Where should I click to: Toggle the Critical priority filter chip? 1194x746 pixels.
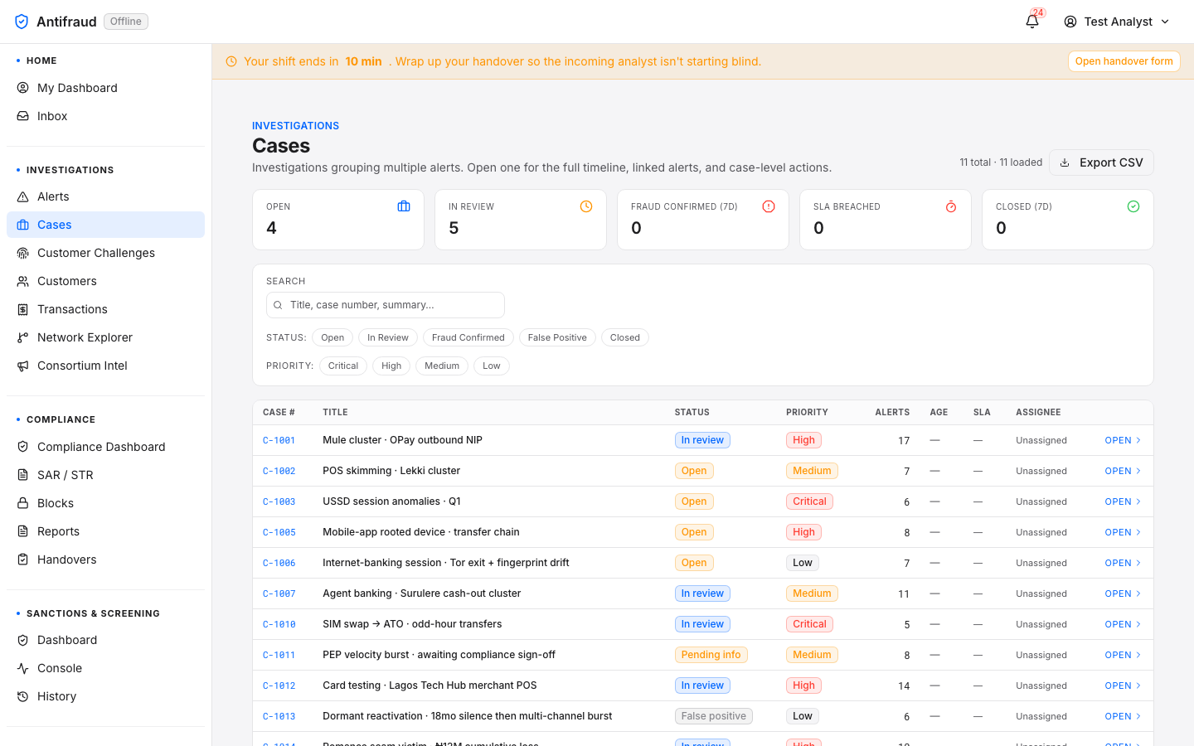343,366
